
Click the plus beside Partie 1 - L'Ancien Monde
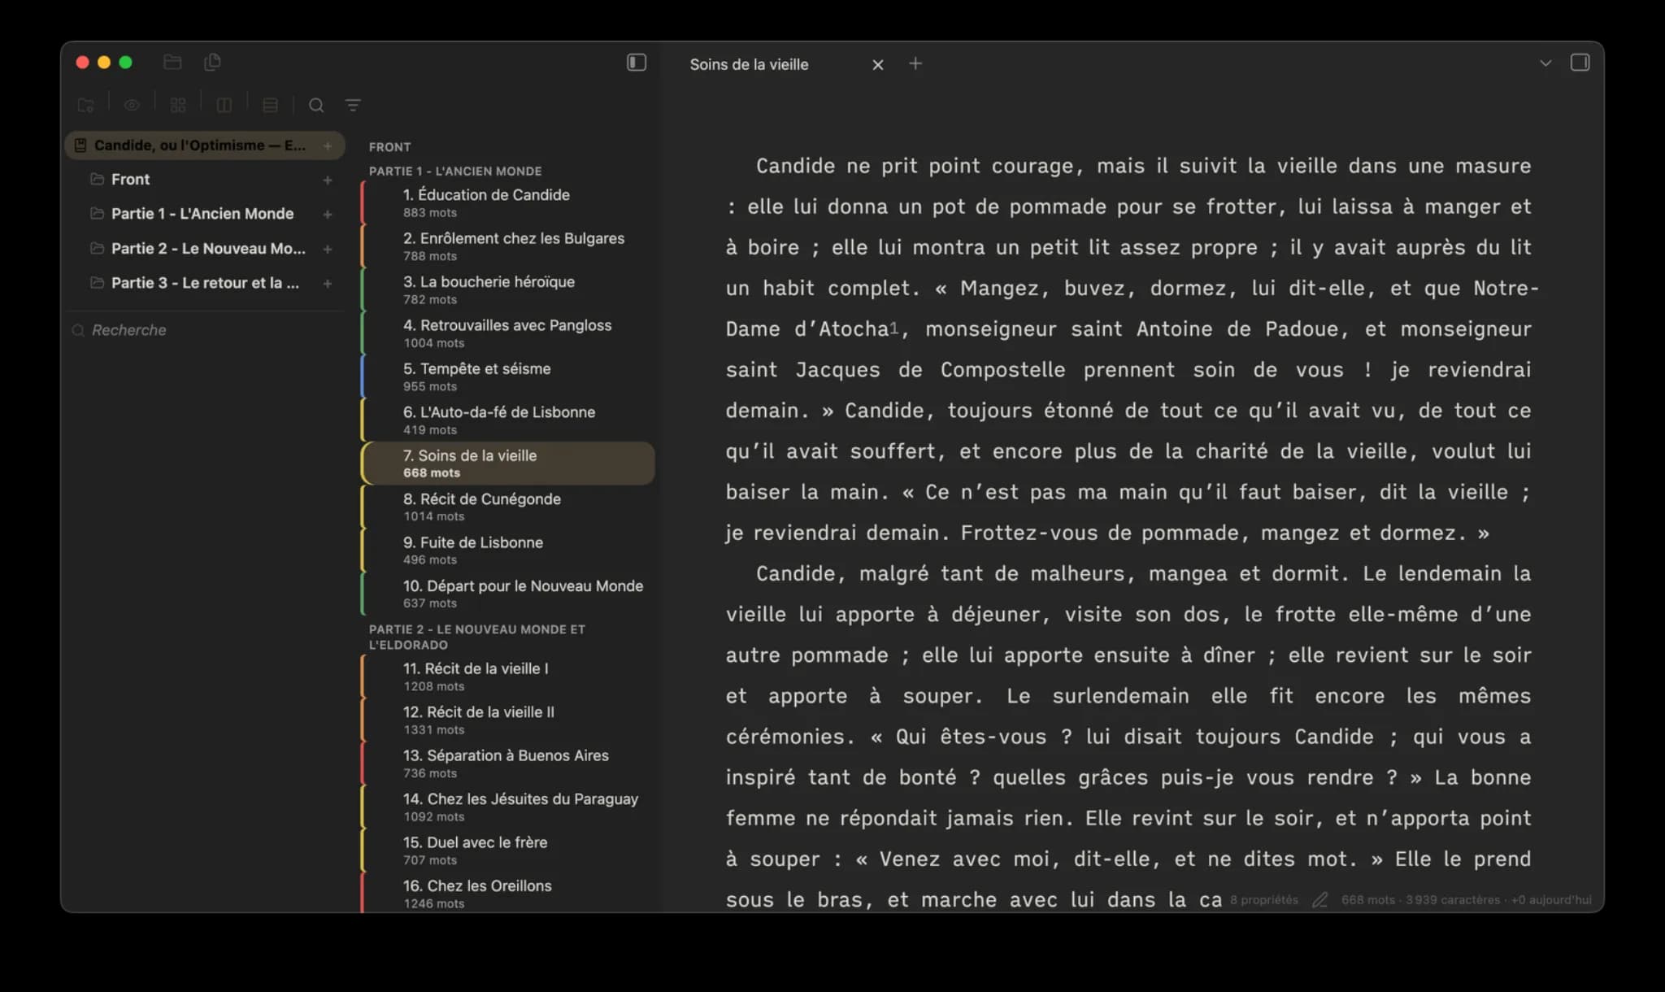point(328,215)
